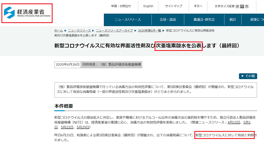Open the 審議会・研究会 menu

click(204, 20)
